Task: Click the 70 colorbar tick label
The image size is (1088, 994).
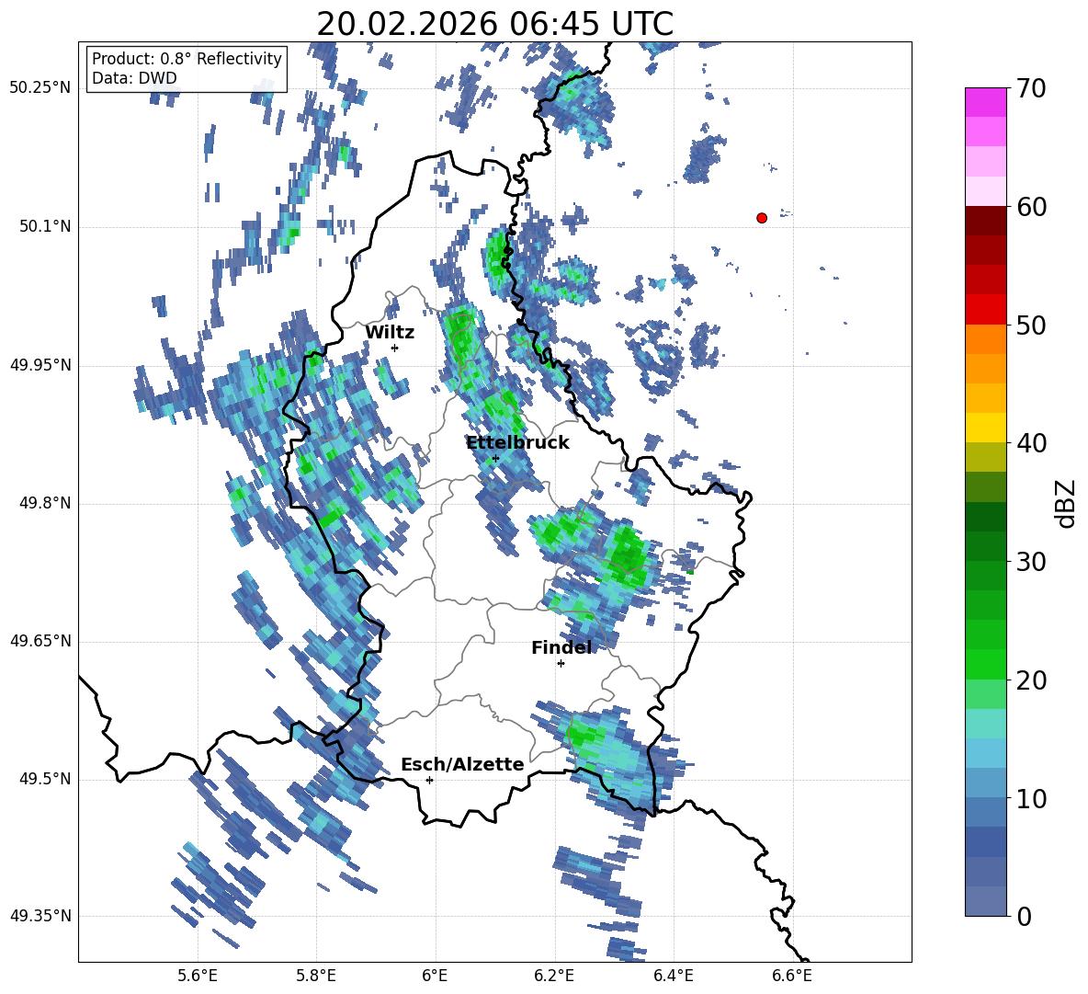Action: (x=1031, y=89)
